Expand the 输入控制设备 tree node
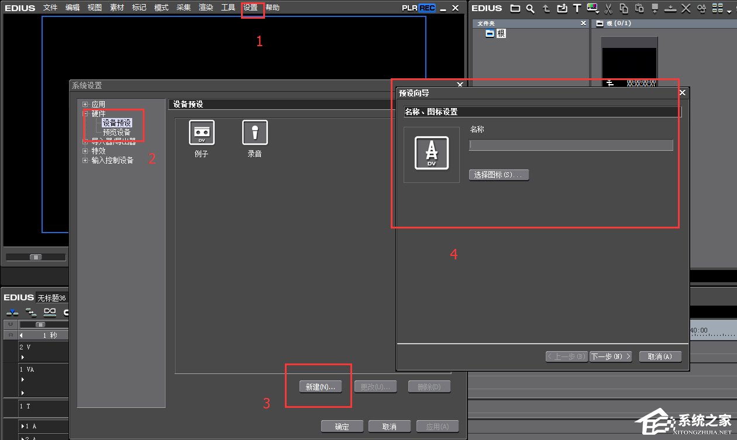This screenshot has height=440, width=737. click(85, 160)
